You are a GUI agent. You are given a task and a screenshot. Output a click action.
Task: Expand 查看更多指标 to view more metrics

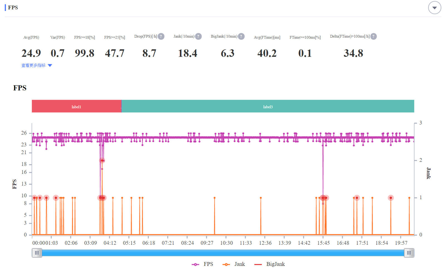click(36, 65)
